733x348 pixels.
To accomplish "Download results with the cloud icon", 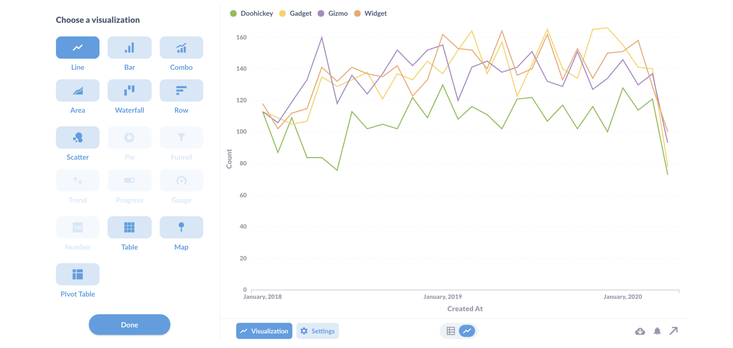I will pyautogui.click(x=640, y=331).
